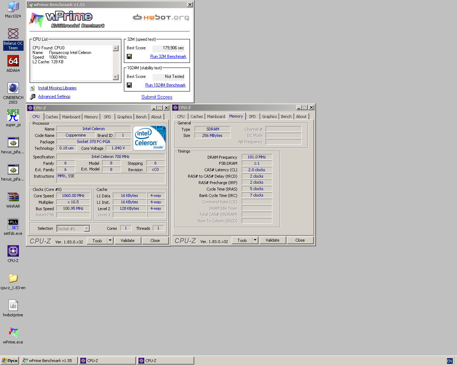The height and width of the screenshot is (366, 457).
Task: Click the Intel Celeron inside logo
Action: (149, 138)
